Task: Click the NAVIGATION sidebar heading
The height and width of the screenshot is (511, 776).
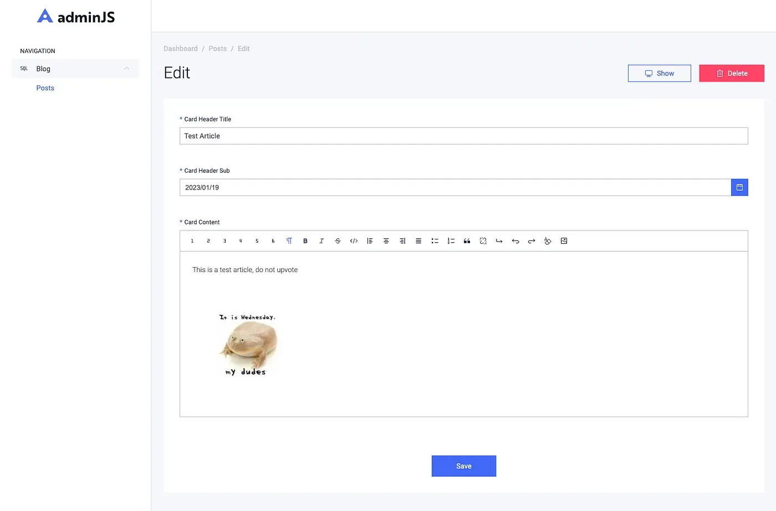Action: (38, 51)
